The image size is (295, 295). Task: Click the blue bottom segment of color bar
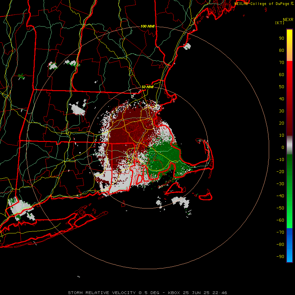pyautogui.click(x=289, y=245)
